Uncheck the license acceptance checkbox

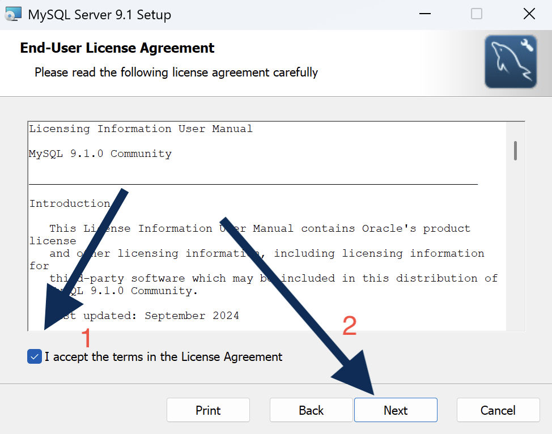click(x=35, y=356)
